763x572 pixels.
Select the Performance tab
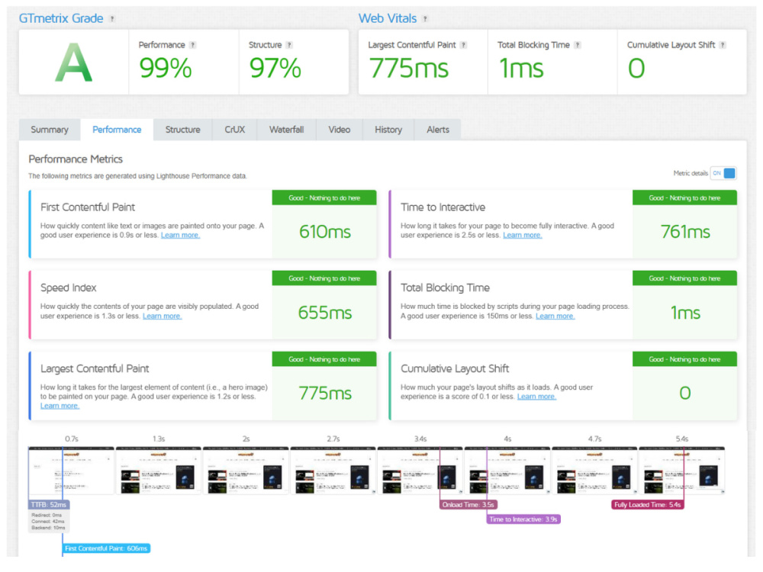tap(117, 130)
